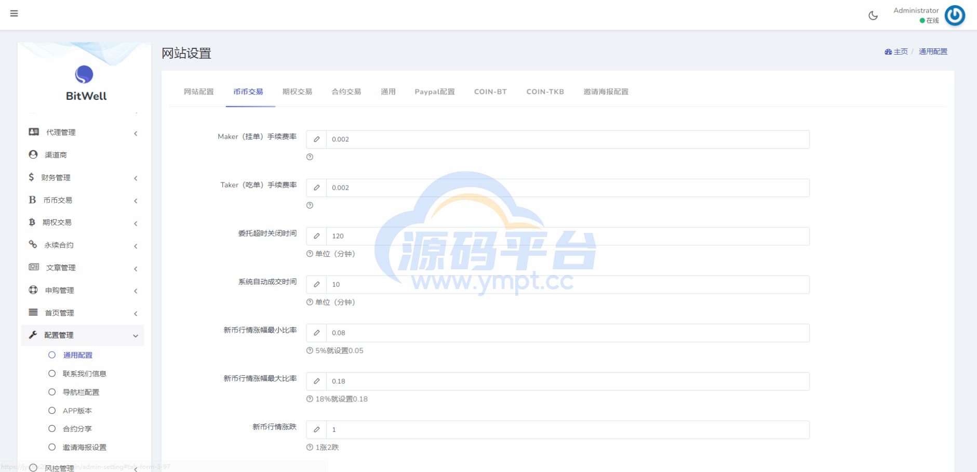Open the COIN-BT tab
This screenshot has height=472, width=977.
(490, 91)
